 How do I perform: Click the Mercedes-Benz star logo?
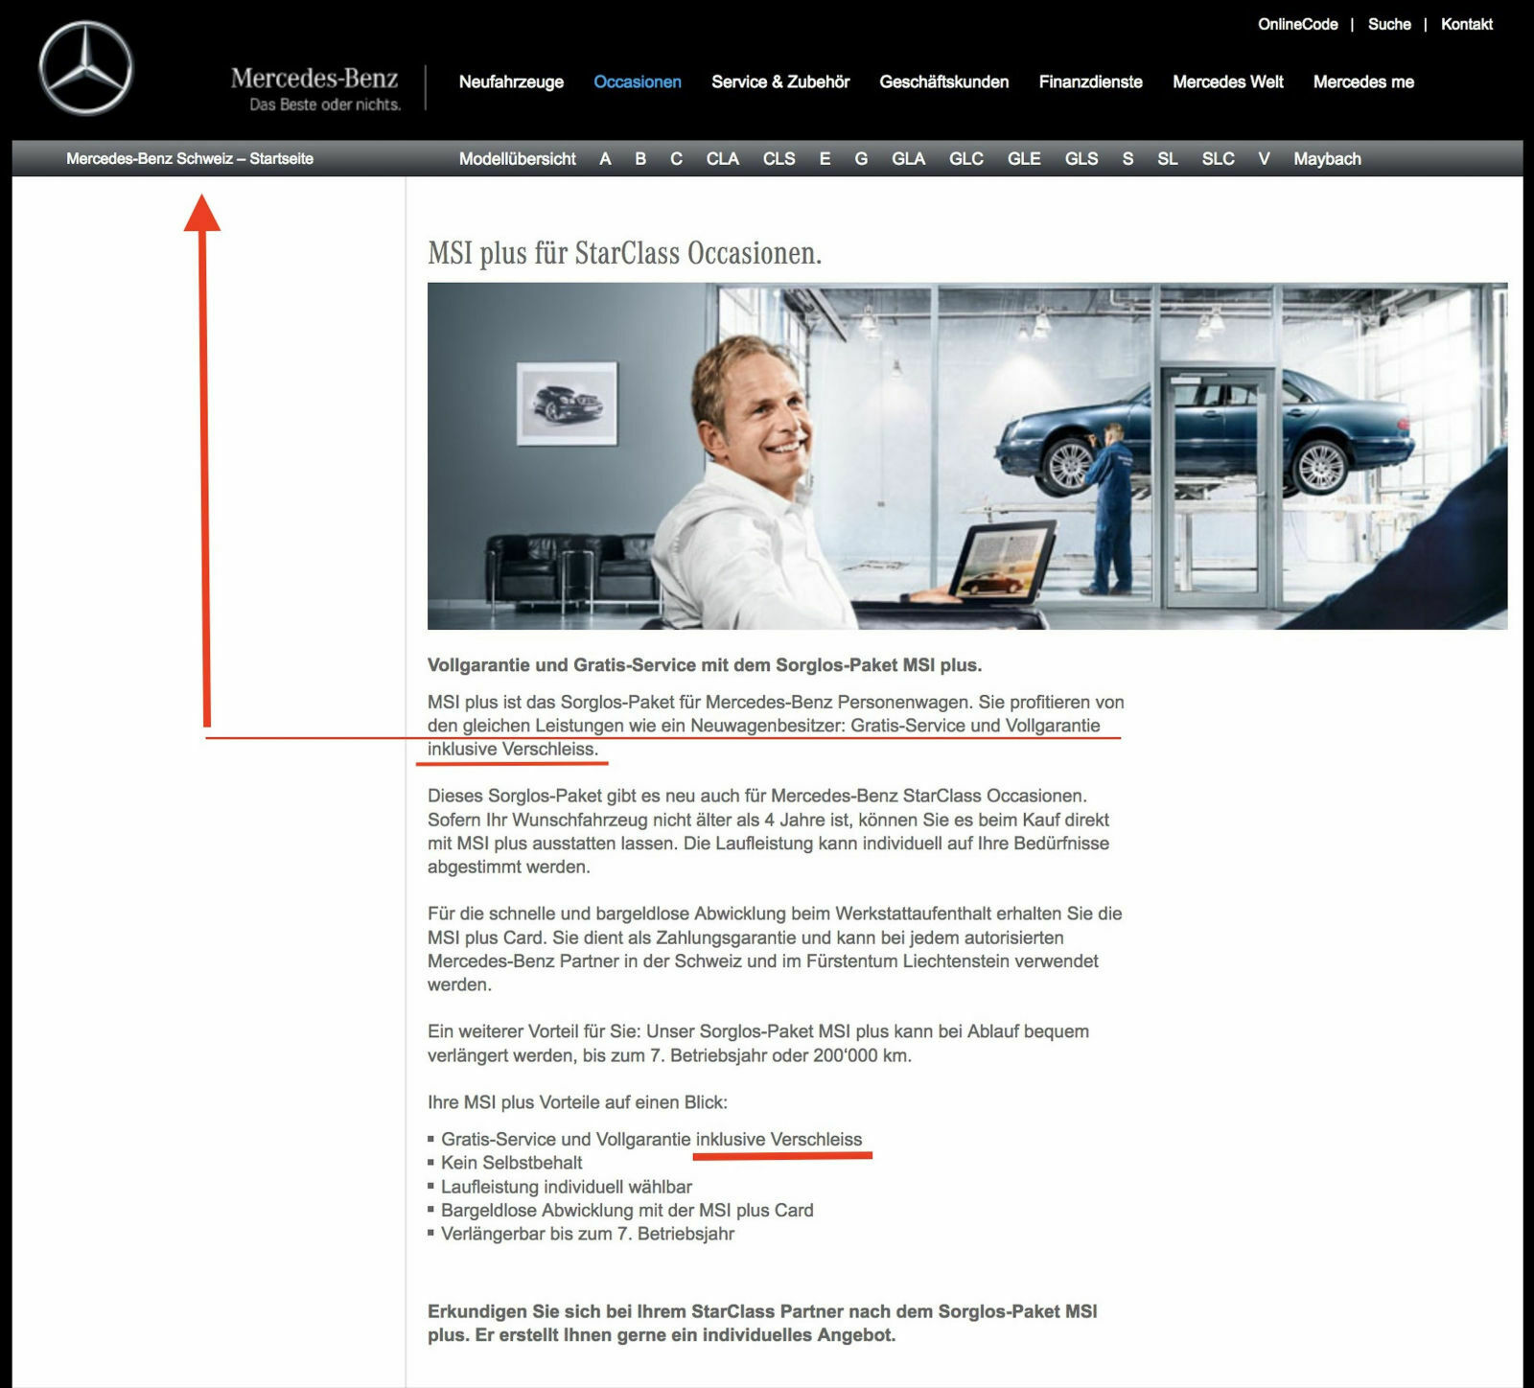coord(85,69)
